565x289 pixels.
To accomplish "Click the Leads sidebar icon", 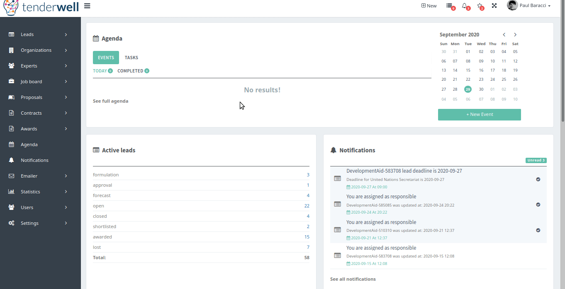I will coord(12,34).
